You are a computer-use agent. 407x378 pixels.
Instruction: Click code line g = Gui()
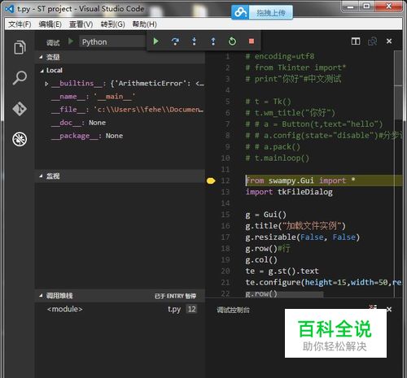pos(265,215)
